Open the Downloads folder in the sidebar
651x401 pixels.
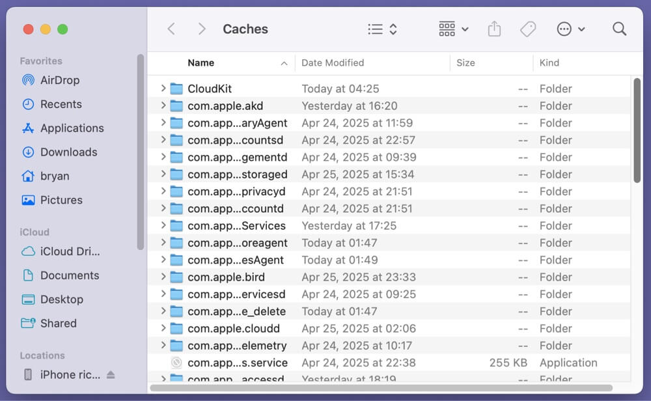pos(67,152)
